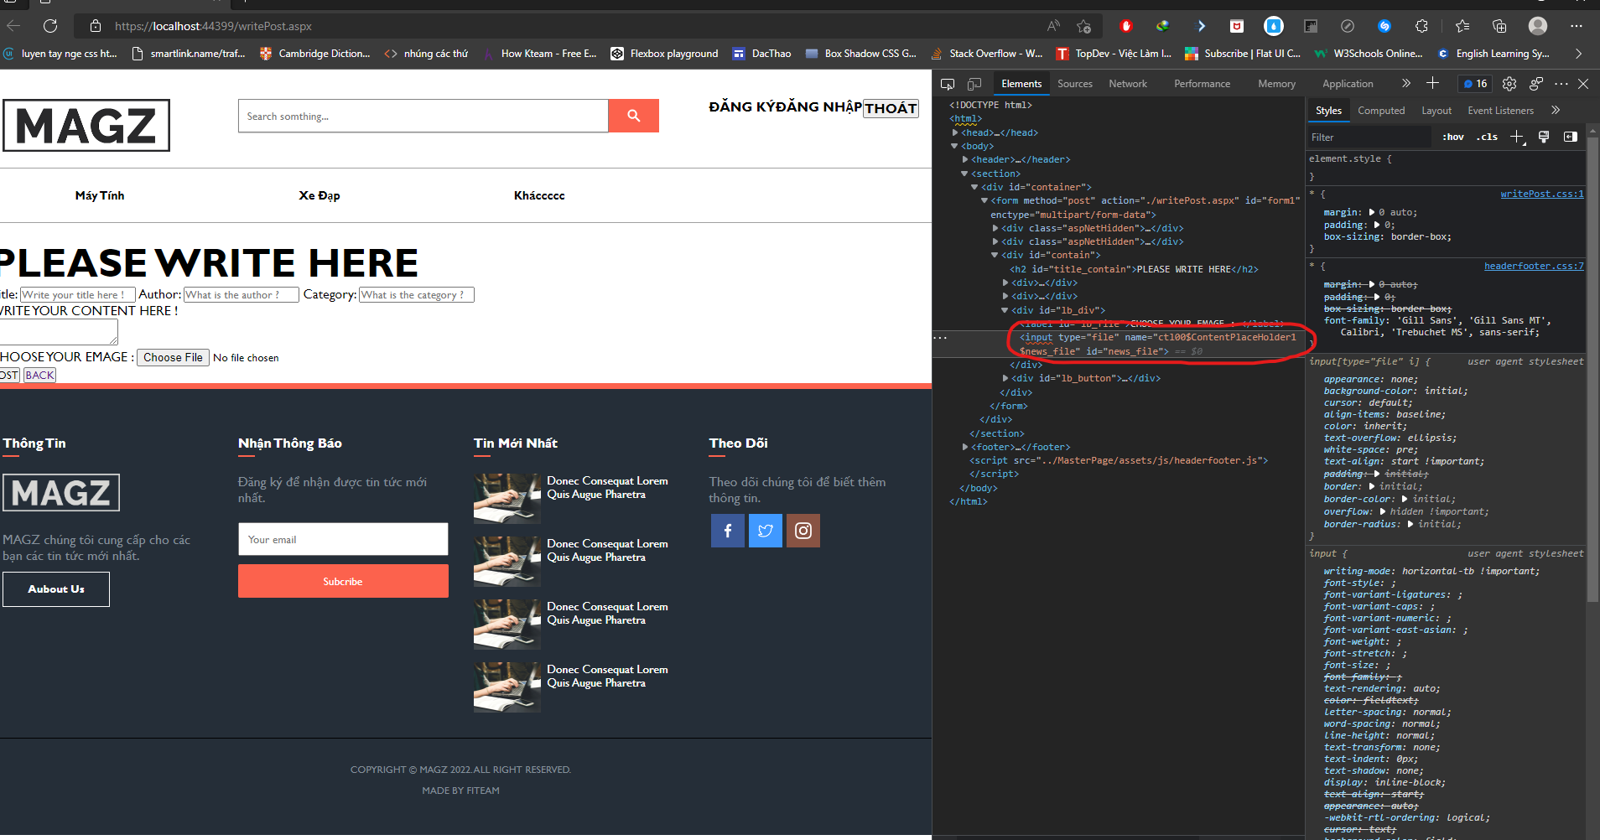The image size is (1600, 840).
Task: Open the browser profile avatar
Action: point(1538,26)
